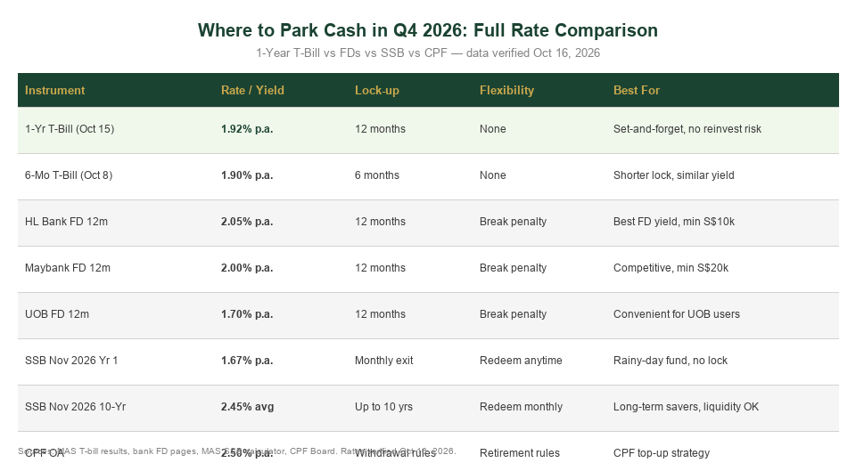Screen dimensions: 856x463
Task: Click the 'Monthly exit' lock-up cell
Action: (x=383, y=361)
